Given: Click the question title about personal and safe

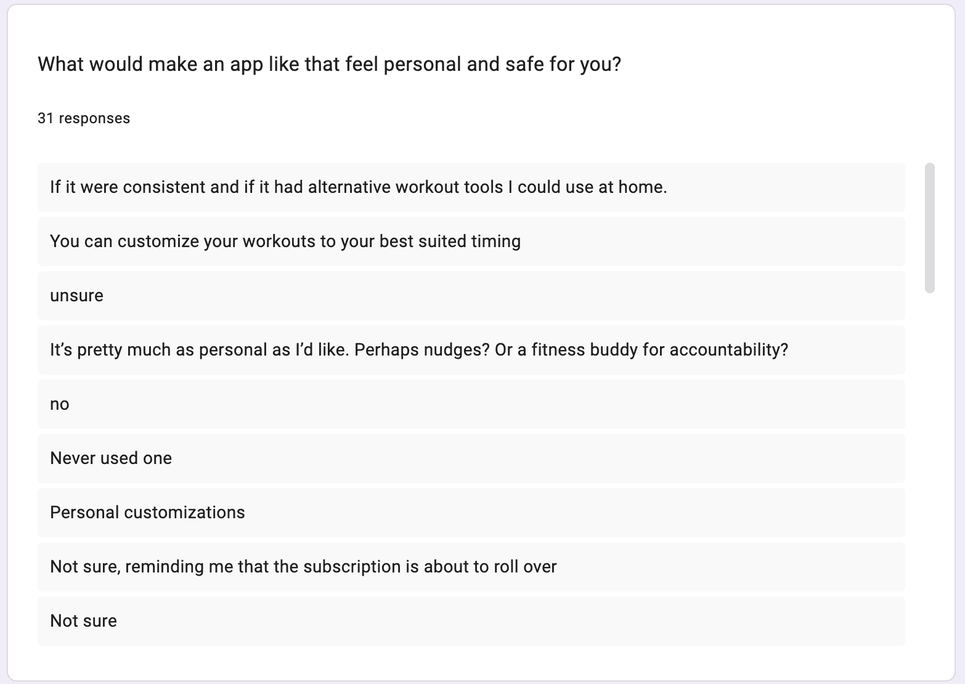Looking at the screenshot, I should [x=329, y=64].
